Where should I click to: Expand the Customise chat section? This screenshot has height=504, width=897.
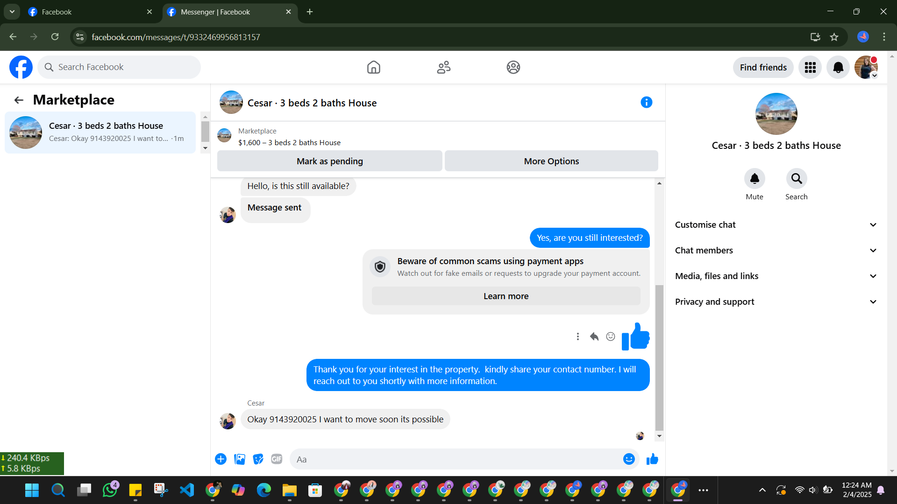tap(776, 225)
